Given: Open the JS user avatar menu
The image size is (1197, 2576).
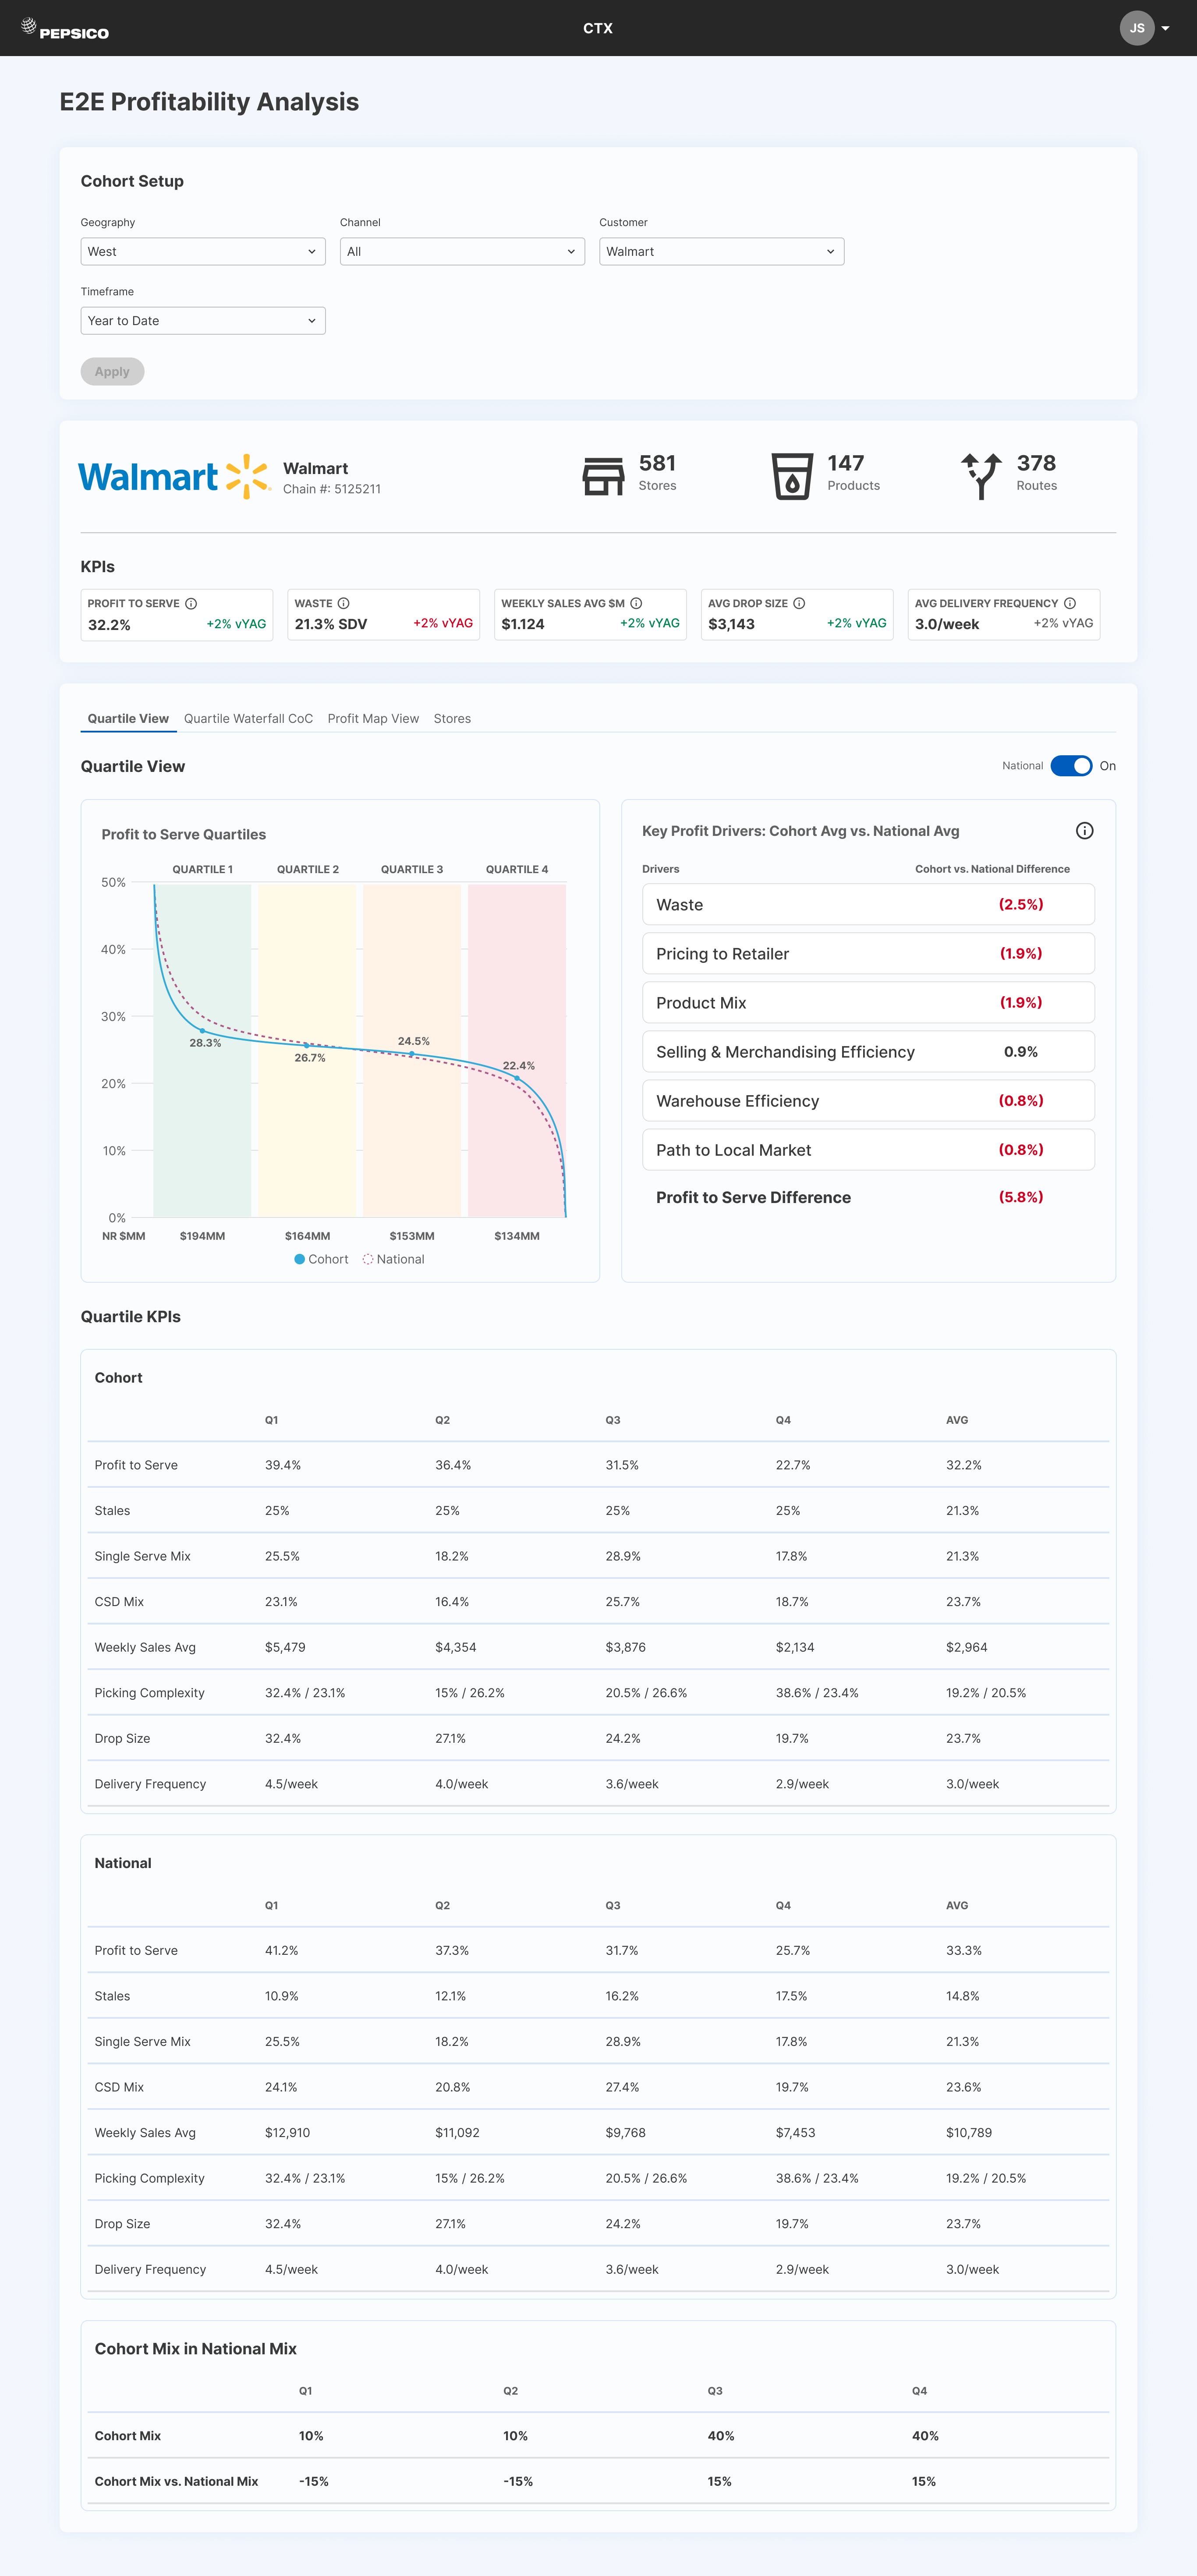Looking at the screenshot, I should coord(1136,28).
